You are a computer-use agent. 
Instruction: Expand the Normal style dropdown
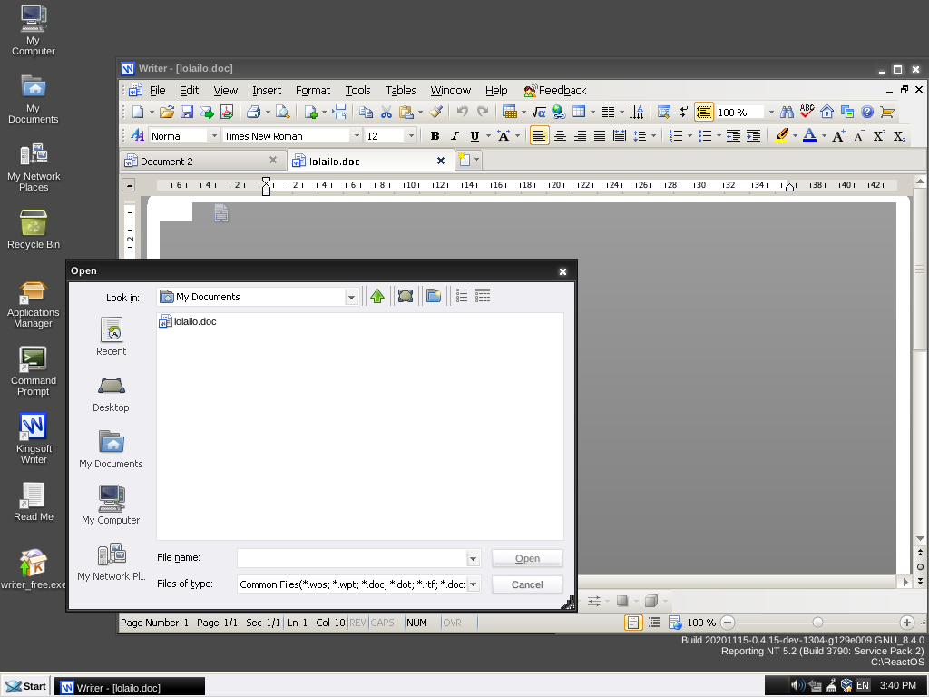(214, 136)
